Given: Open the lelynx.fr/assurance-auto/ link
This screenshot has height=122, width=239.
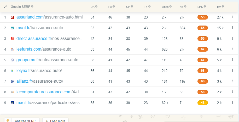Looking at the screenshot, I should coord(39,71).
